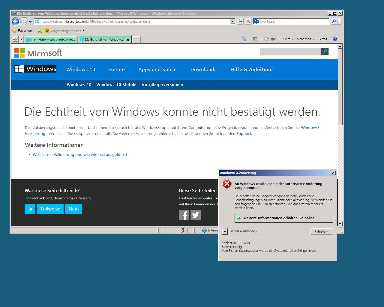Open the Seite menu
This screenshot has height=307, width=384.
click(288, 39)
